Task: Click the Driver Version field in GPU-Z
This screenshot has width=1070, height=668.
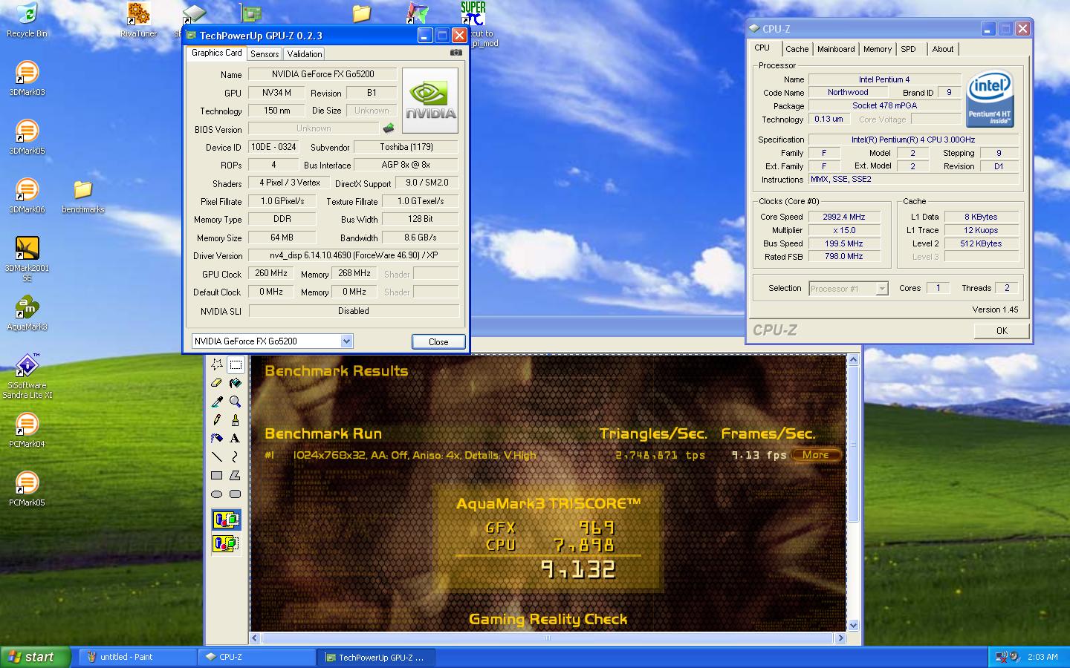Action: tap(354, 255)
